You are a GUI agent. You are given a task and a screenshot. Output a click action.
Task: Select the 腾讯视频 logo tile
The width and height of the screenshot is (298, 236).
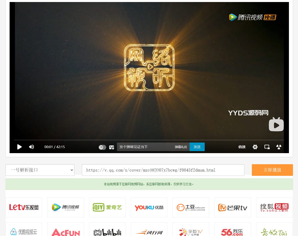point(66,207)
